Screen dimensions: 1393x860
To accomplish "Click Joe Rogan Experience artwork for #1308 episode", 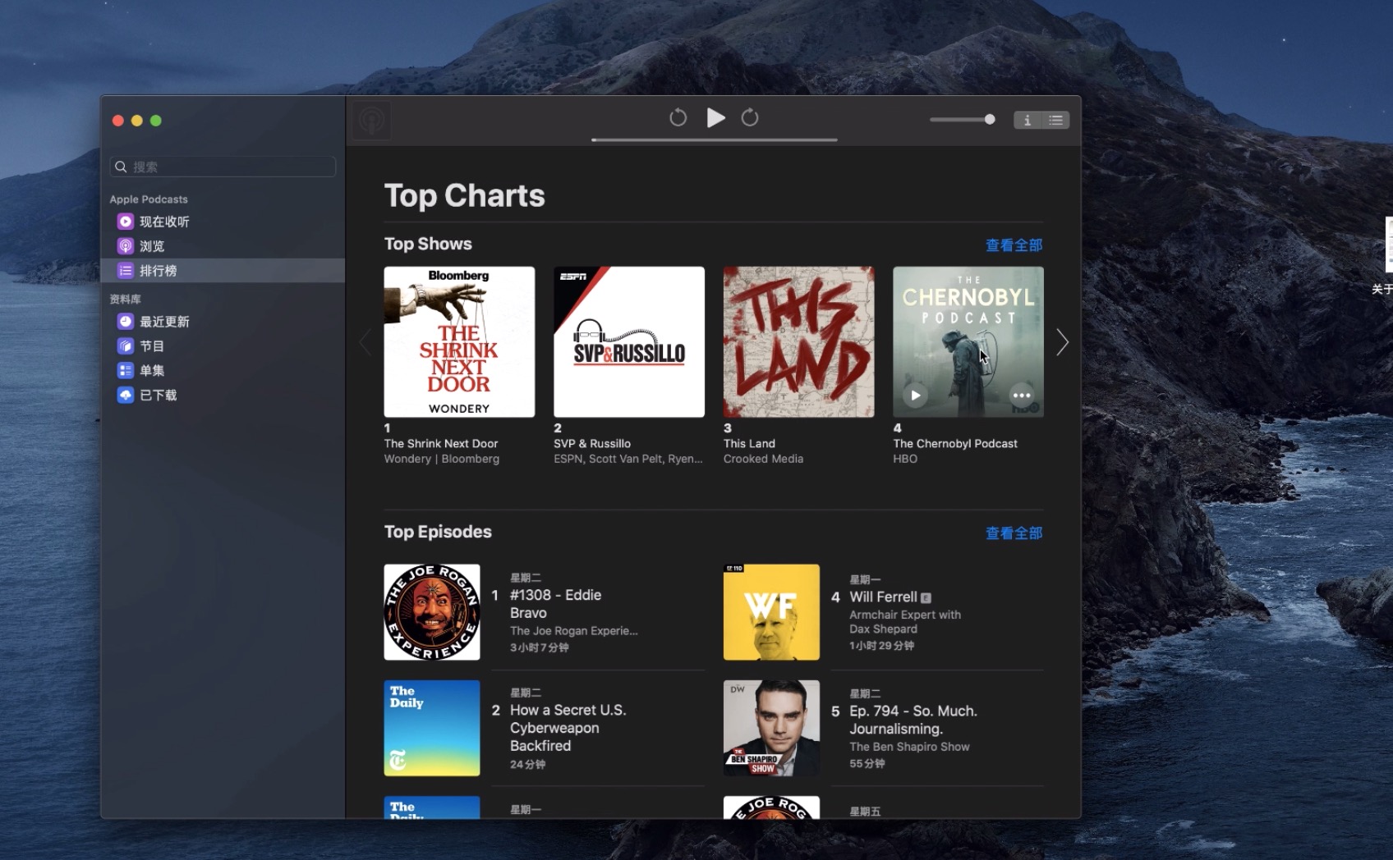I will (432, 612).
